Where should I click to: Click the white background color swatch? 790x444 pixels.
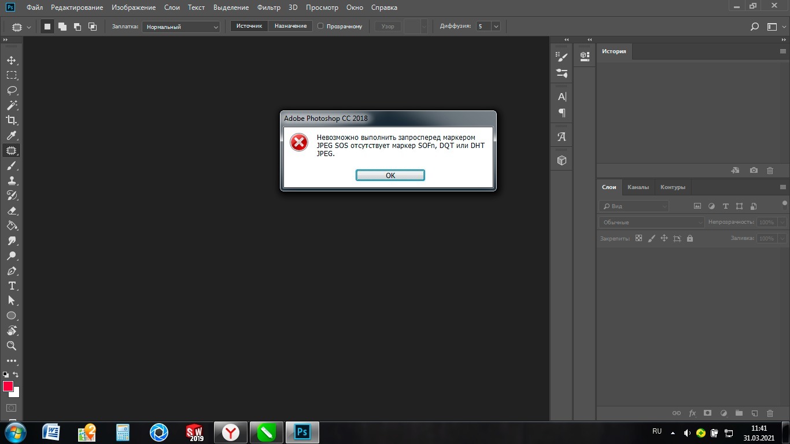click(17, 394)
